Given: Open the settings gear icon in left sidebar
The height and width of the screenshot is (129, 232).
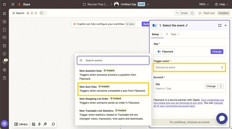Looking at the screenshot, I should click(5, 70).
